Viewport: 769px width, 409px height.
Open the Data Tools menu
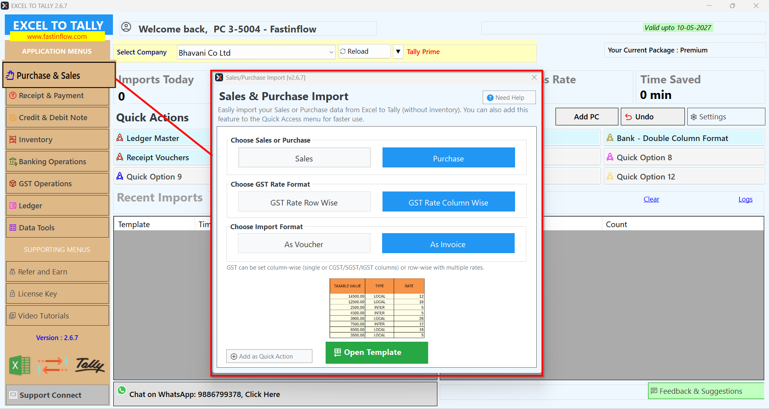(57, 228)
